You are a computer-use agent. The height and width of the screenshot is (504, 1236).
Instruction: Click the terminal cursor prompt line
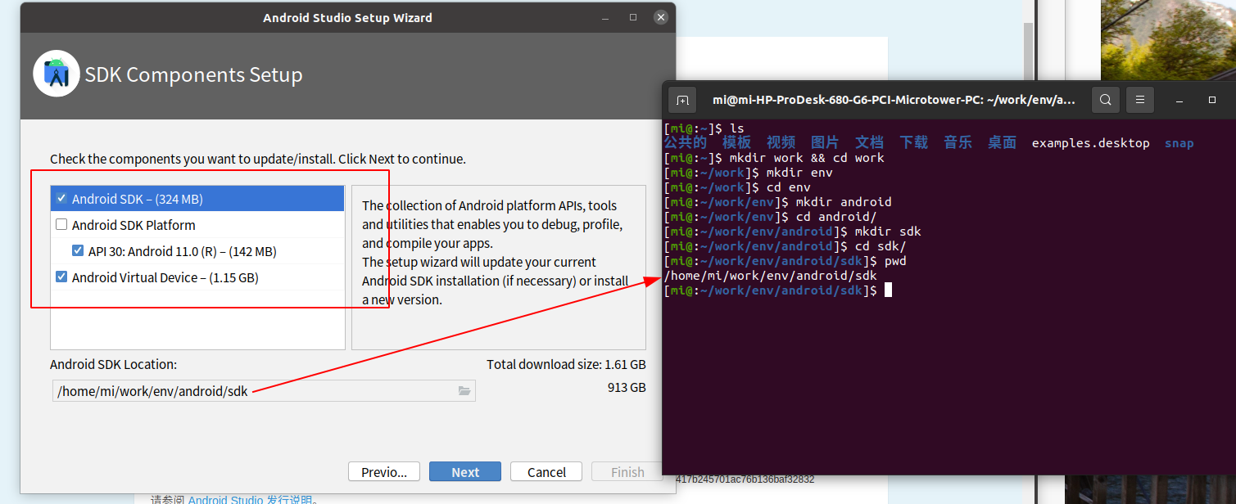click(777, 290)
